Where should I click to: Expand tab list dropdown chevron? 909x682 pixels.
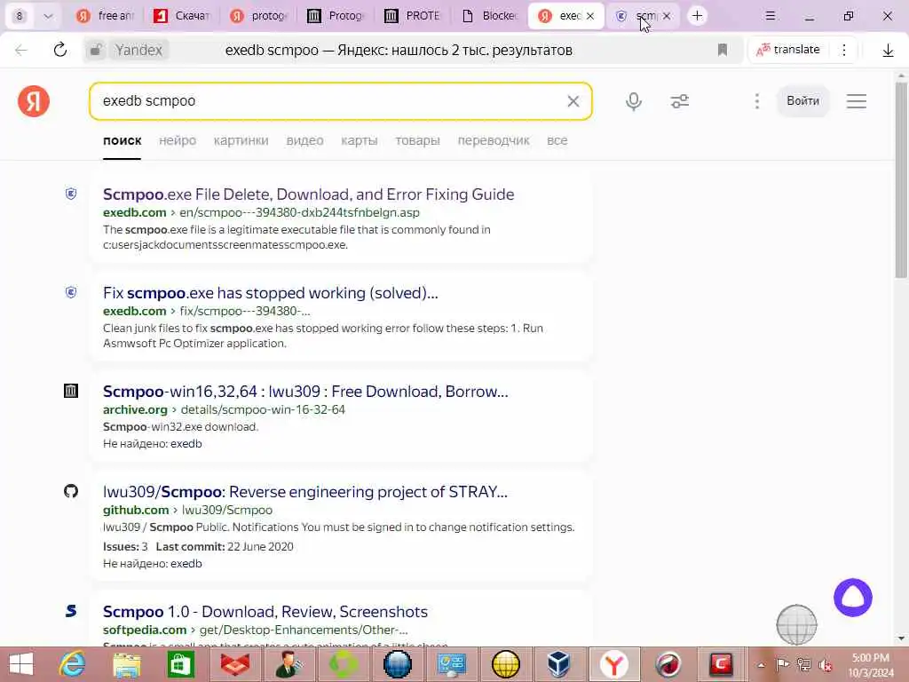[48, 16]
